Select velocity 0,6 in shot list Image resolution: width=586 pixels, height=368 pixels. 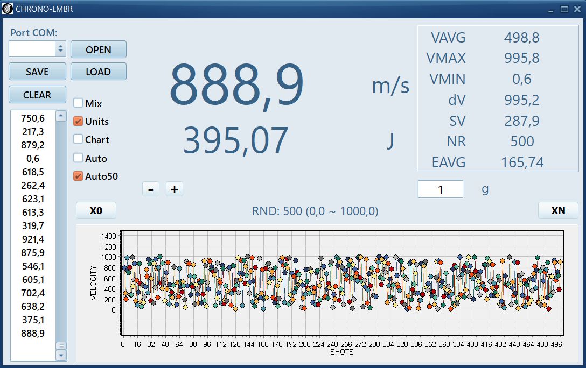[33, 159]
